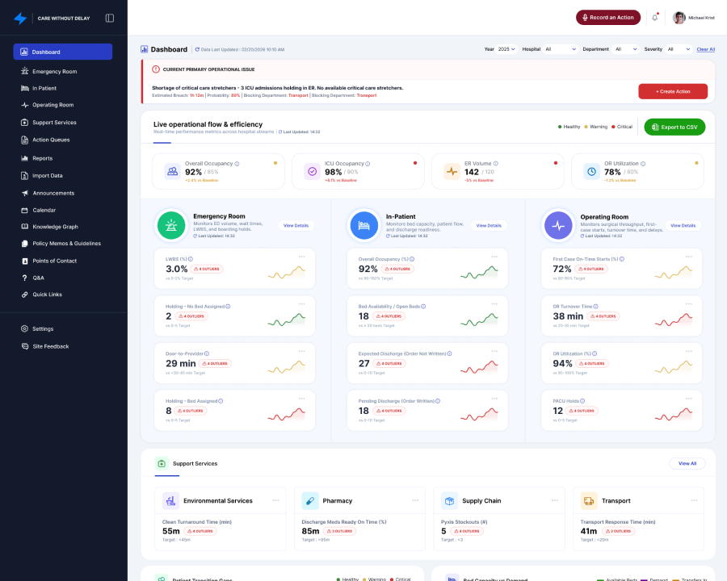View Details for In-Patient
The width and height of the screenshot is (727, 581).
489,226
